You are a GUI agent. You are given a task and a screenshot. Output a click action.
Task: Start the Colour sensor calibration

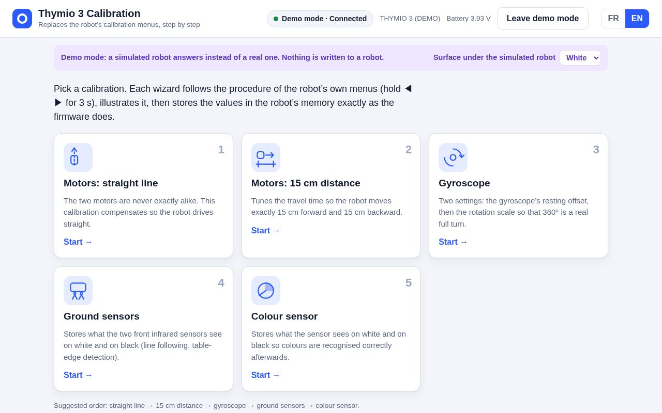pos(266,375)
